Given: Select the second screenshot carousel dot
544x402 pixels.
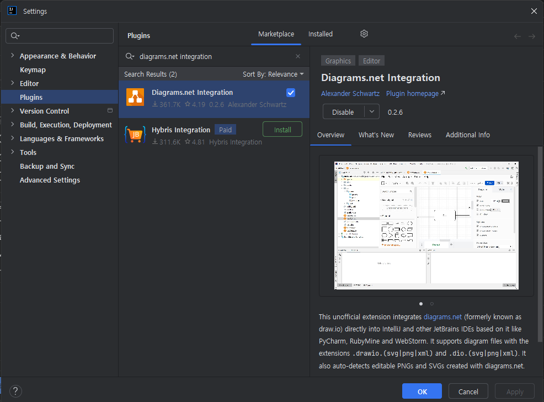Looking at the screenshot, I should [x=432, y=304].
